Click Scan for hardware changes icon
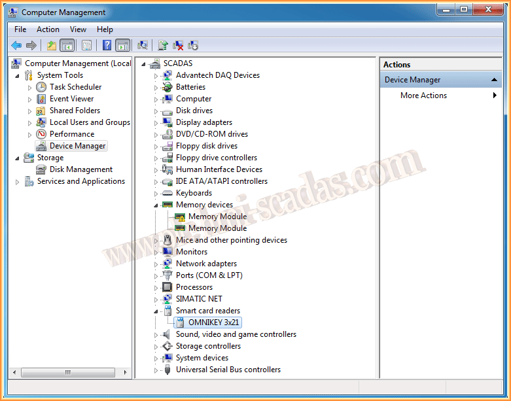511x401 pixels. (143, 45)
